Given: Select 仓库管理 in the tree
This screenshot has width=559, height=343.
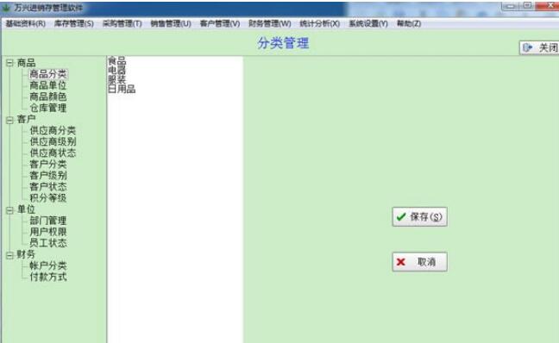Looking at the screenshot, I should 48,108.
